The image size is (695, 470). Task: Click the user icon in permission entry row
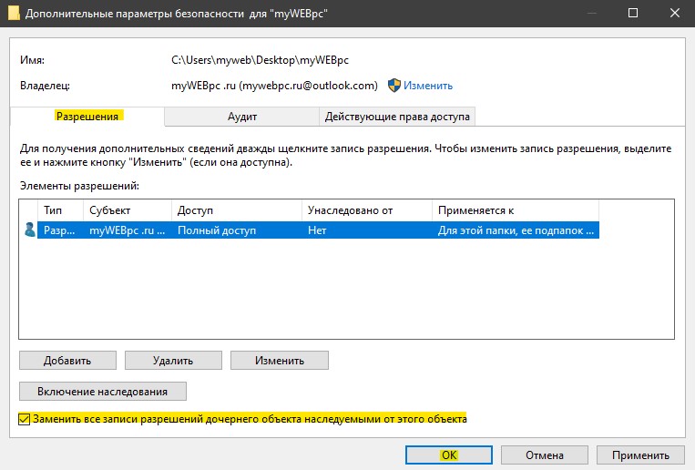point(30,230)
